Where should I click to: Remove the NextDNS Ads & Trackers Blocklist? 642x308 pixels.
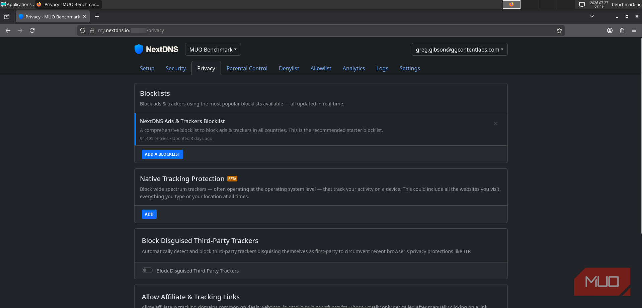click(496, 124)
